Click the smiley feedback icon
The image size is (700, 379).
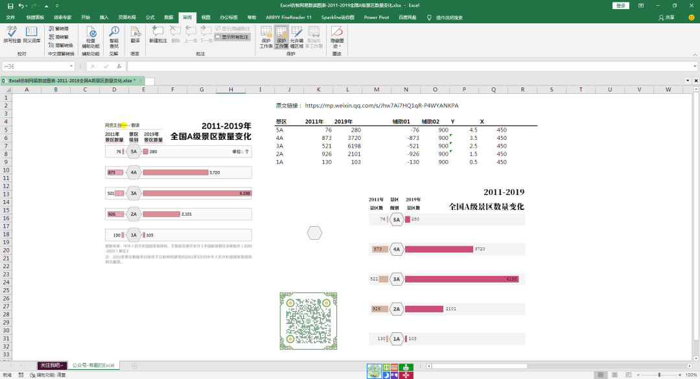click(x=692, y=17)
